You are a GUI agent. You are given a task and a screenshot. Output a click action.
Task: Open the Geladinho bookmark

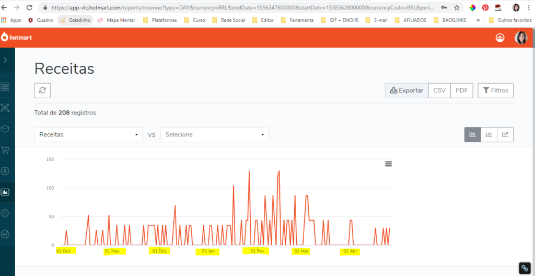(x=75, y=20)
